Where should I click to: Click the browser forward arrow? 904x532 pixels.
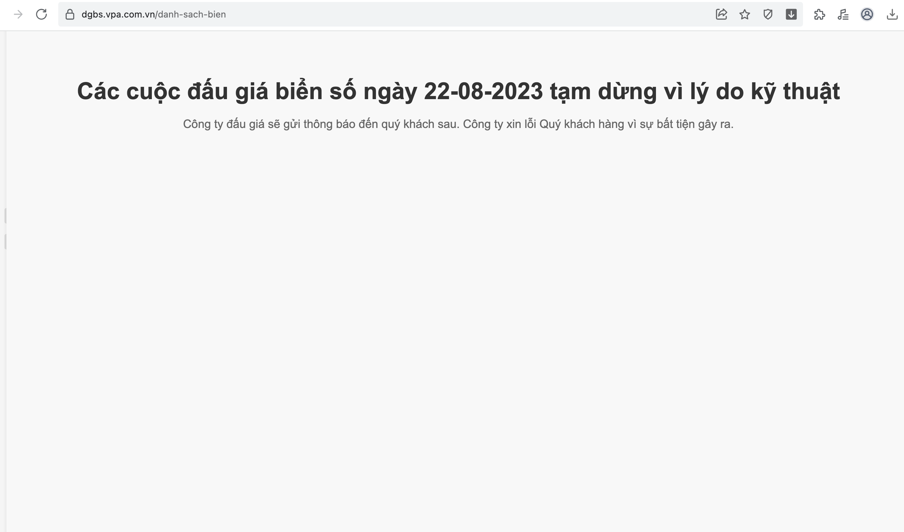(x=18, y=14)
